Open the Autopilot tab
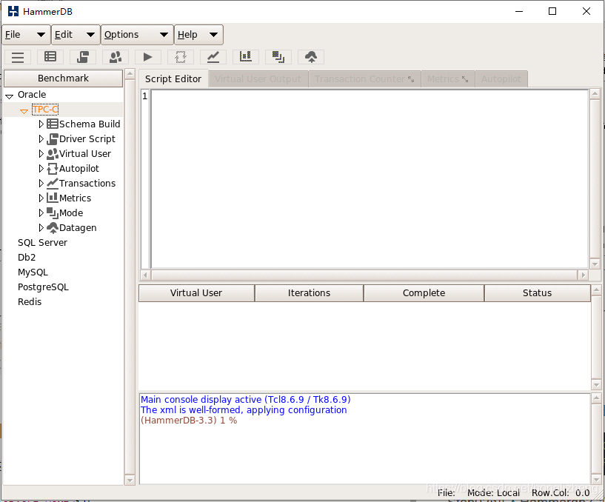 [501, 78]
